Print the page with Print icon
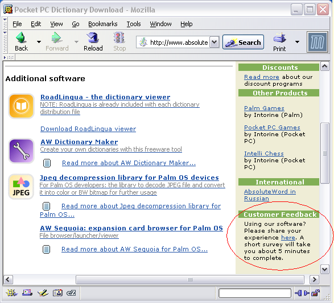 279,42
